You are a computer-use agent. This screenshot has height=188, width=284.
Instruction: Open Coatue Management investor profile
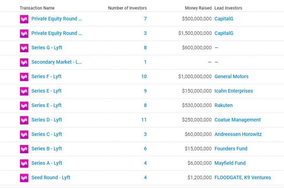pos(237,120)
